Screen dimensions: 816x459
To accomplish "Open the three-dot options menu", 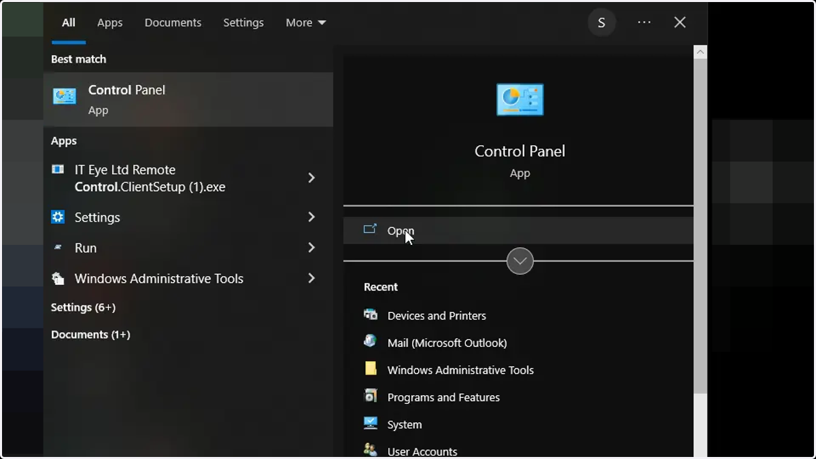I will pos(645,22).
